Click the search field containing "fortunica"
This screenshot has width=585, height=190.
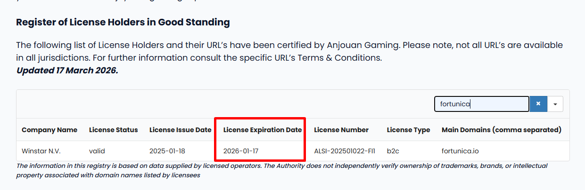point(481,104)
